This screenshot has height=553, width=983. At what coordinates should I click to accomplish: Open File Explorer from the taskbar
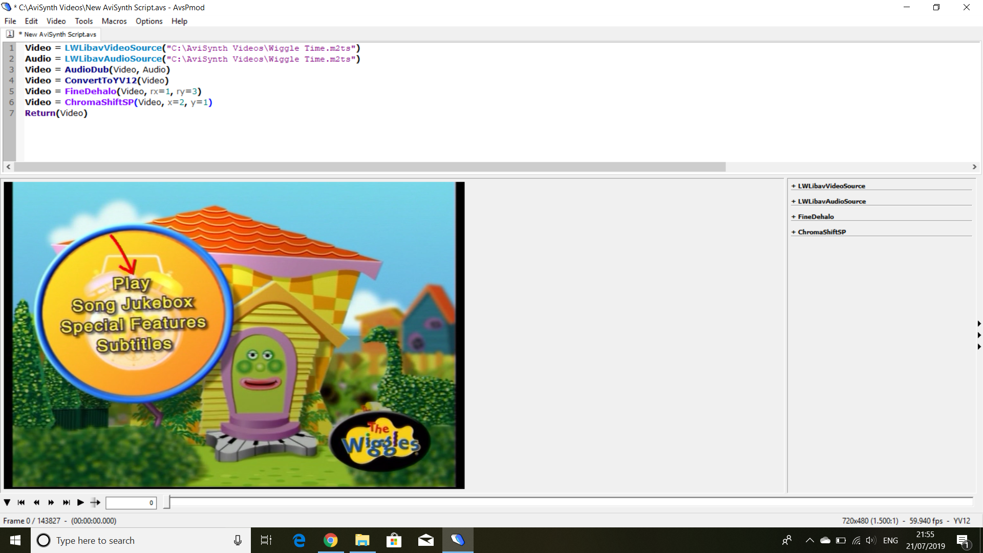(x=362, y=540)
